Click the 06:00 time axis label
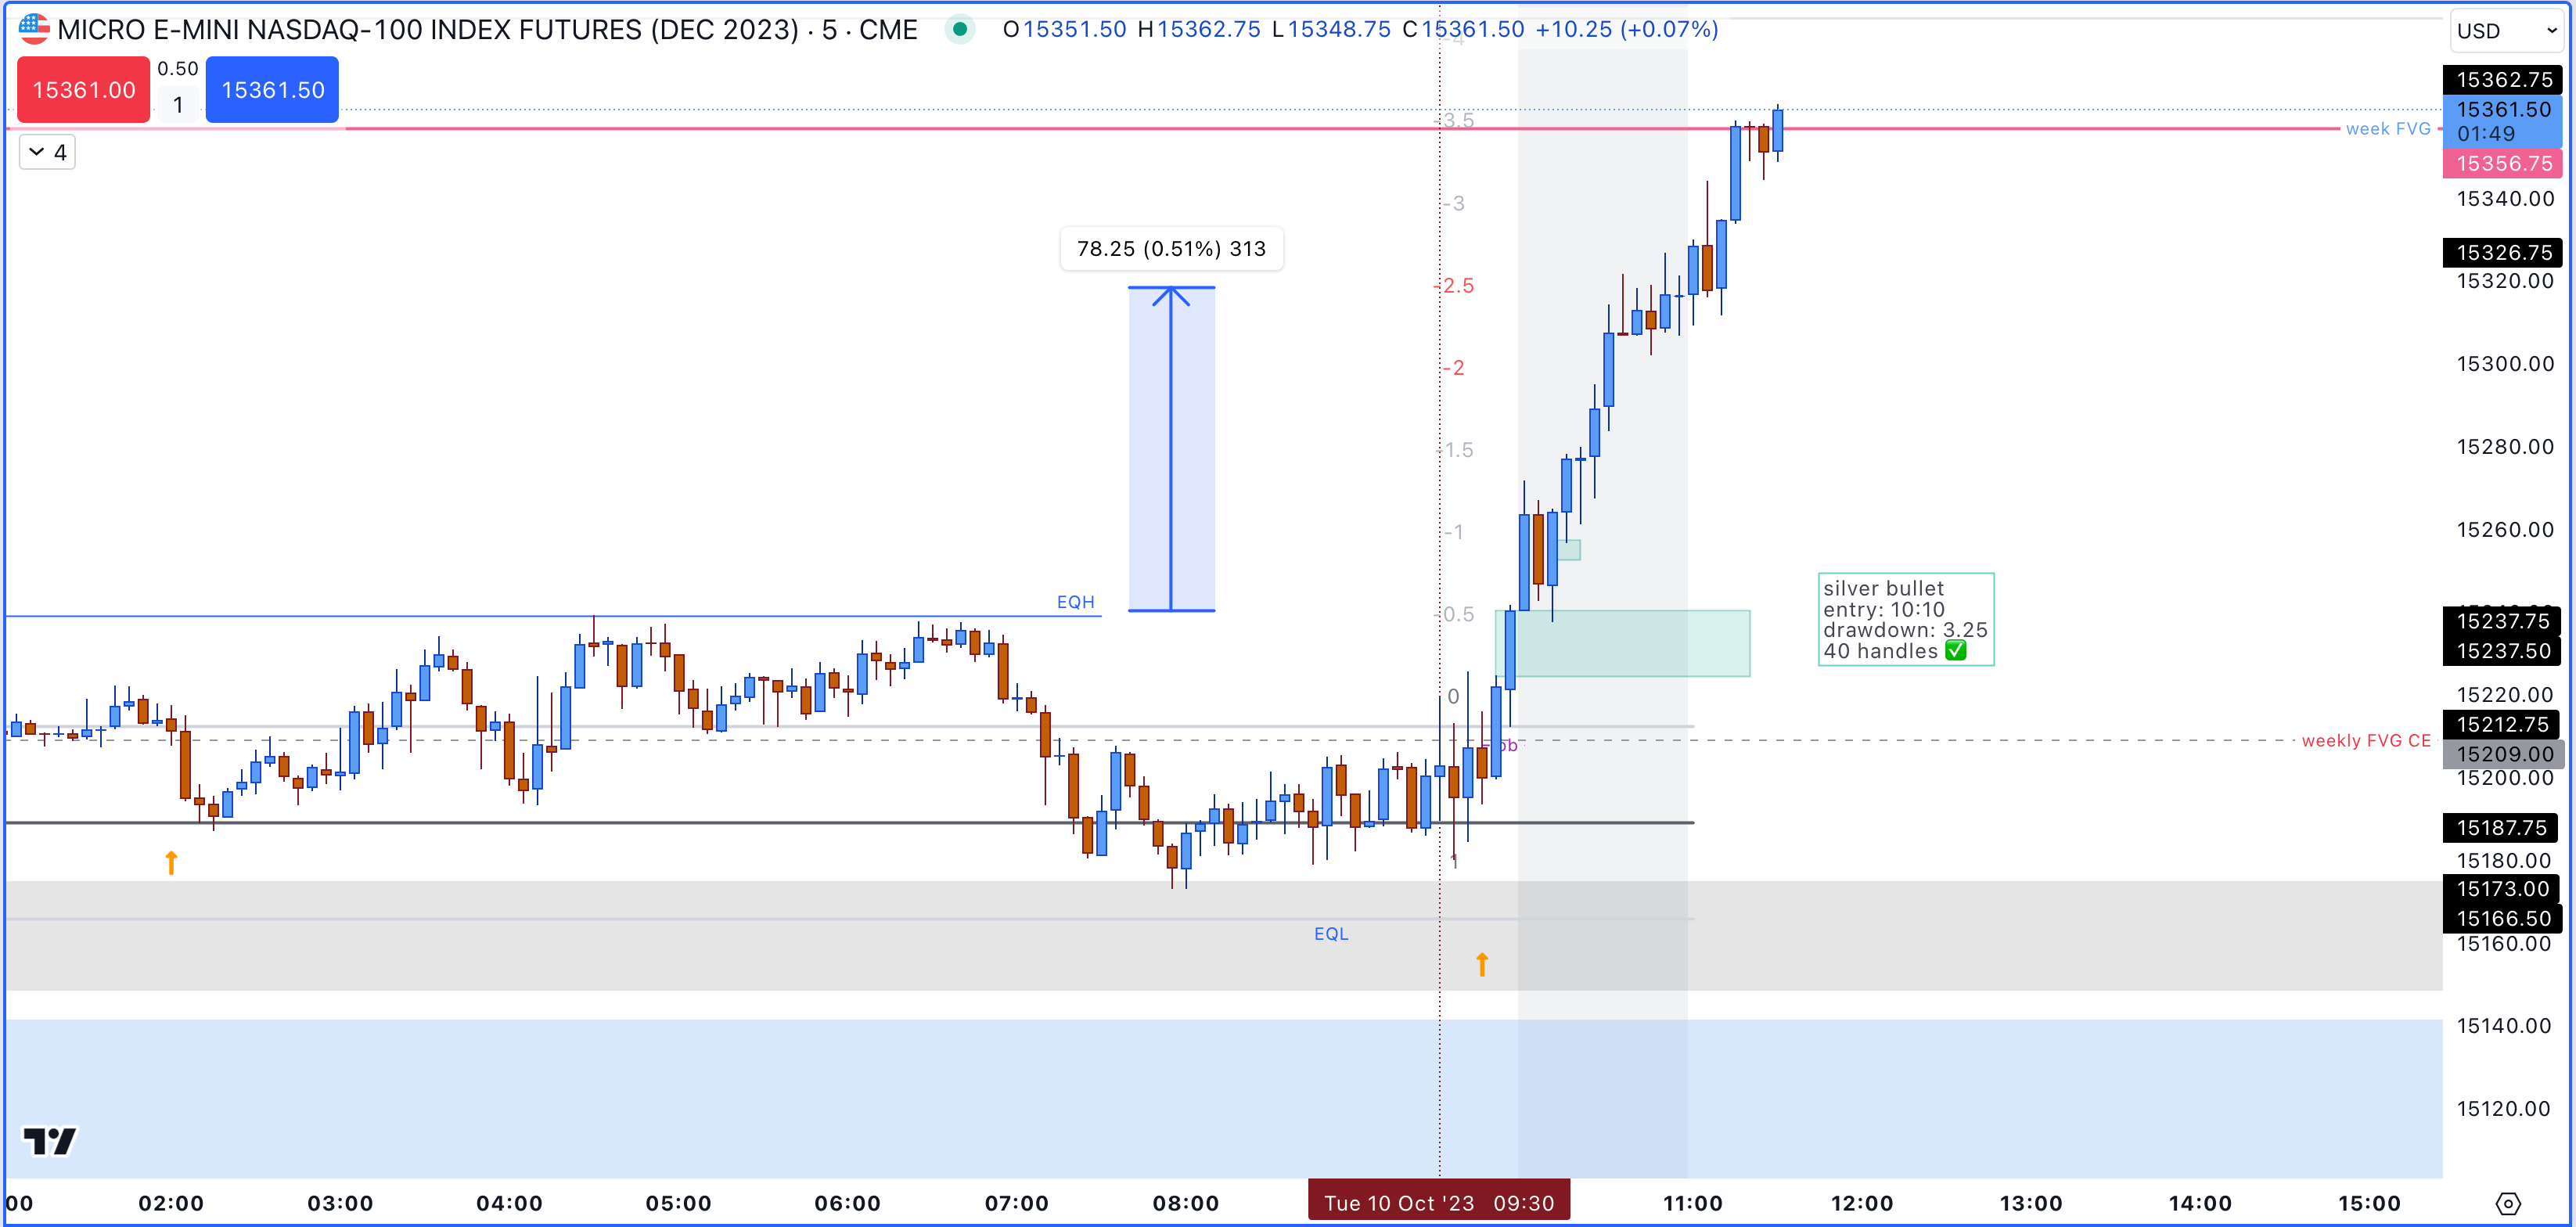2576x1227 pixels. 847,1204
